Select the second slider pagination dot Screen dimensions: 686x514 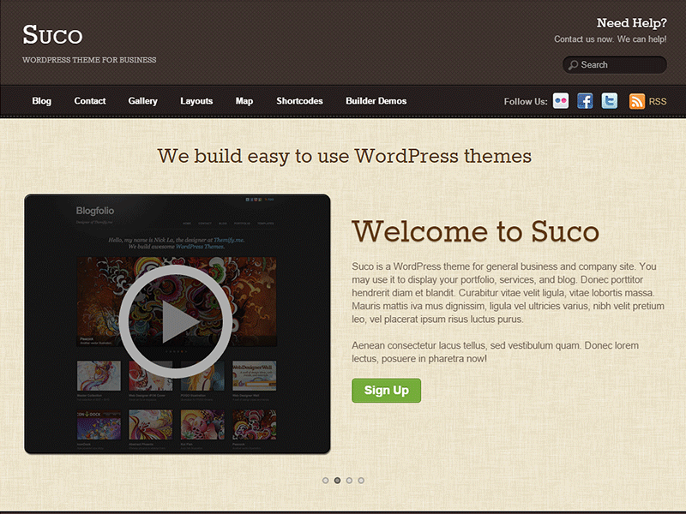coord(338,481)
